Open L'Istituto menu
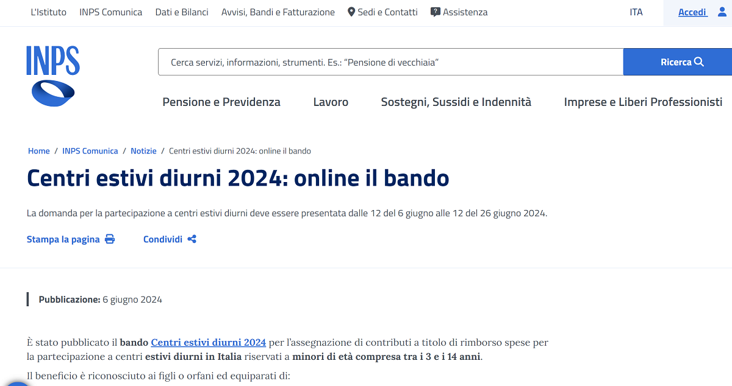Image resolution: width=732 pixels, height=386 pixels. click(x=49, y=12)
